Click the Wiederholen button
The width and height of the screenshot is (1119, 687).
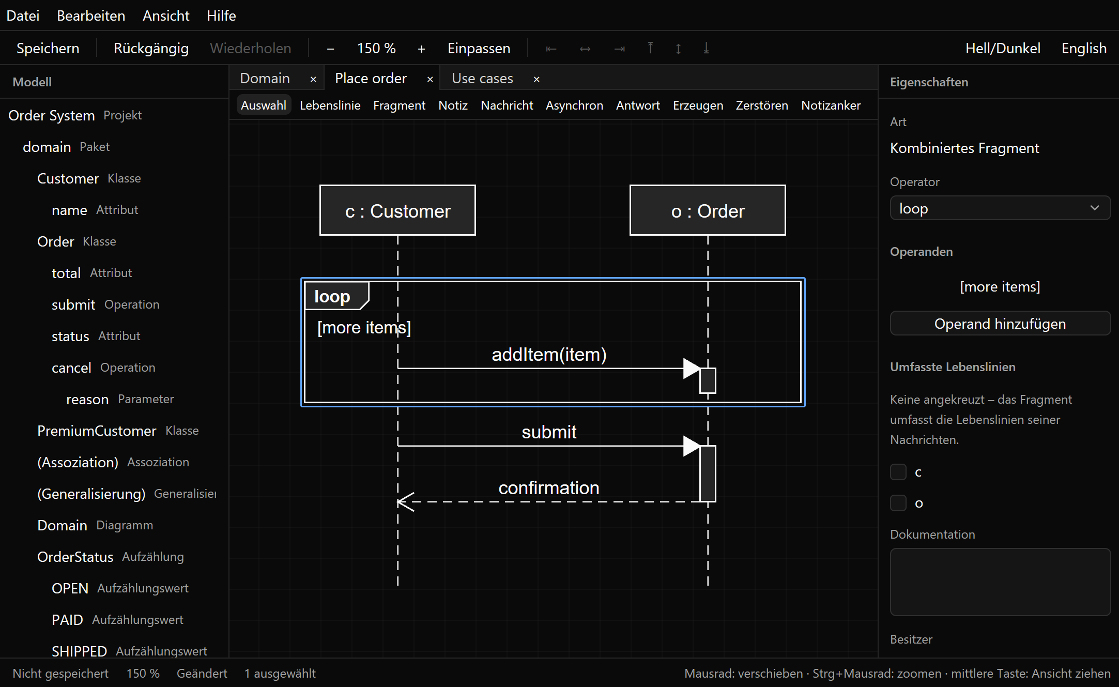pyautogui.click(x=251, y=49)
